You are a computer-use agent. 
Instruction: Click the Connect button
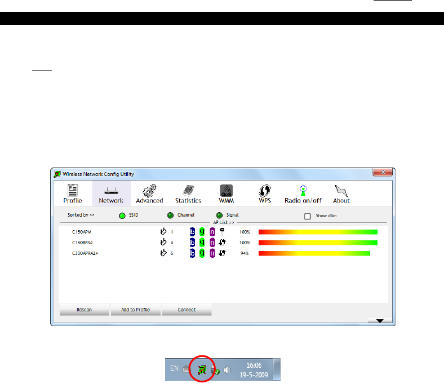(187, 310)
